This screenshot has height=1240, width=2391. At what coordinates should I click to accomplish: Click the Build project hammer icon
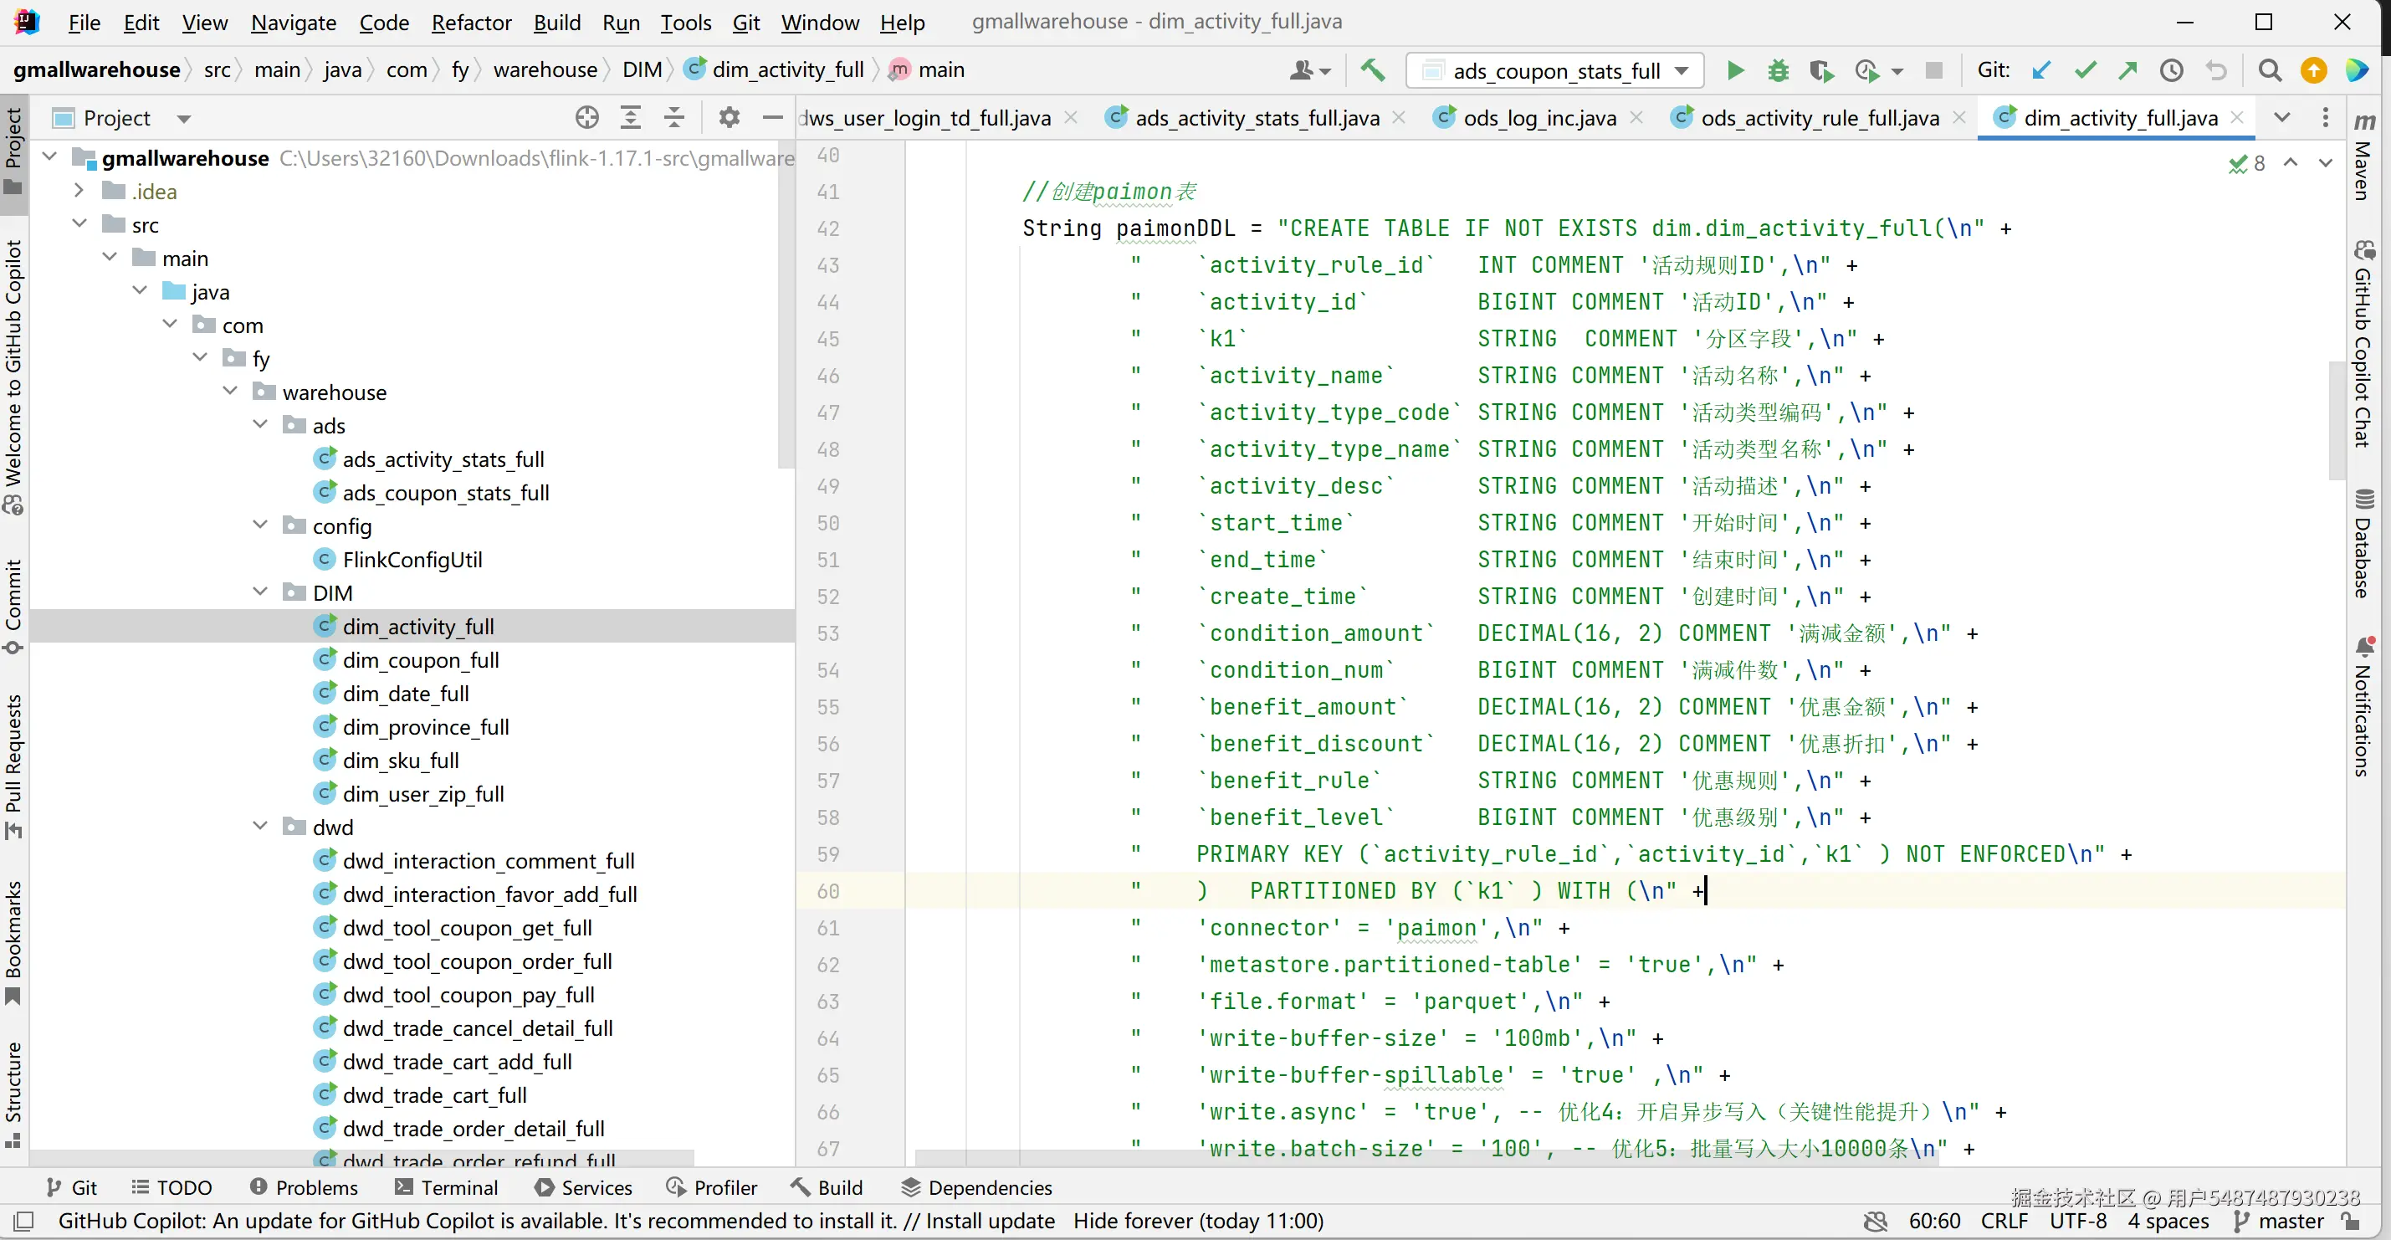pyautogui.click(x=1372, y=70)
